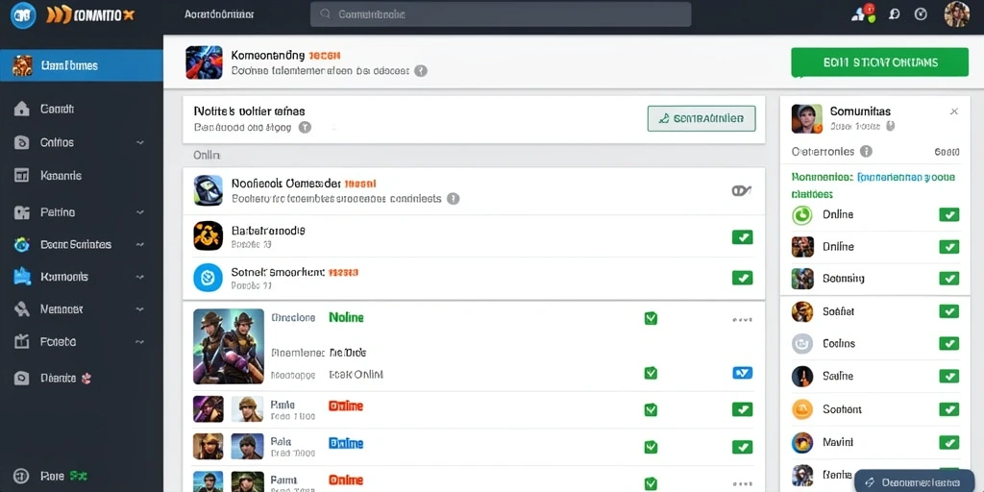Viewport: 984px width, 492px height.
Task: Toggle the checkbox in the Mavinl row
Action: [948, 442]
